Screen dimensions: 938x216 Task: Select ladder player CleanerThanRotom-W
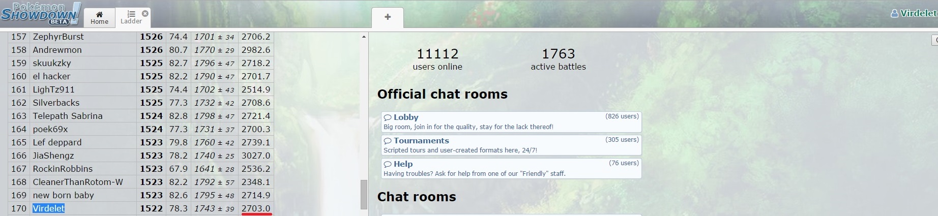(x=78, y=182)
